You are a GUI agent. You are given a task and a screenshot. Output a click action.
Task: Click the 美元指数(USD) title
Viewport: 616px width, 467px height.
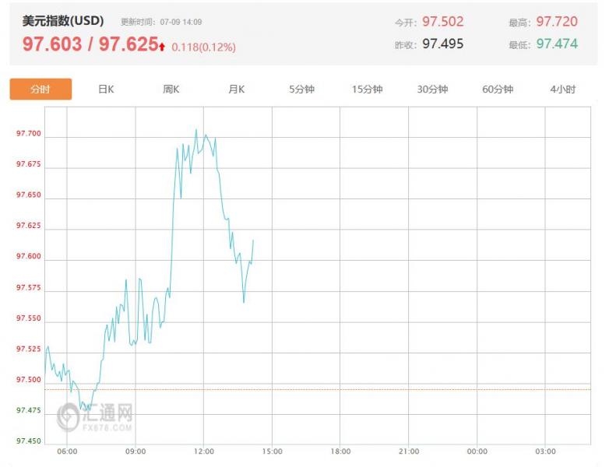coord(63,21)
